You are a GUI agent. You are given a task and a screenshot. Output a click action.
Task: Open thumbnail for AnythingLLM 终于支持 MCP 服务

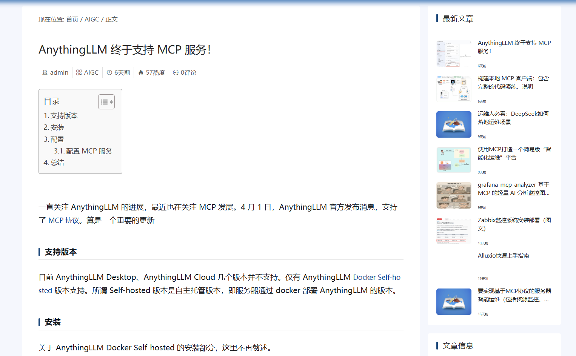tap(454, 54)
